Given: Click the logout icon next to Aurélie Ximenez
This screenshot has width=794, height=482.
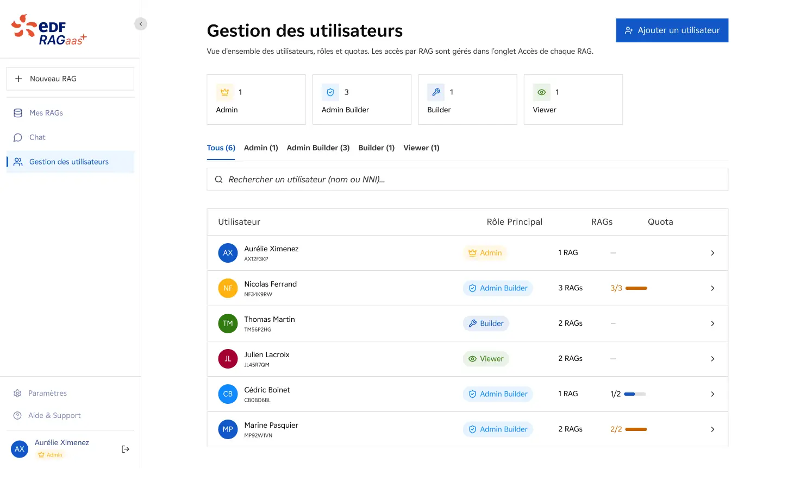Looking at the screenshot, I should point(126,449).
